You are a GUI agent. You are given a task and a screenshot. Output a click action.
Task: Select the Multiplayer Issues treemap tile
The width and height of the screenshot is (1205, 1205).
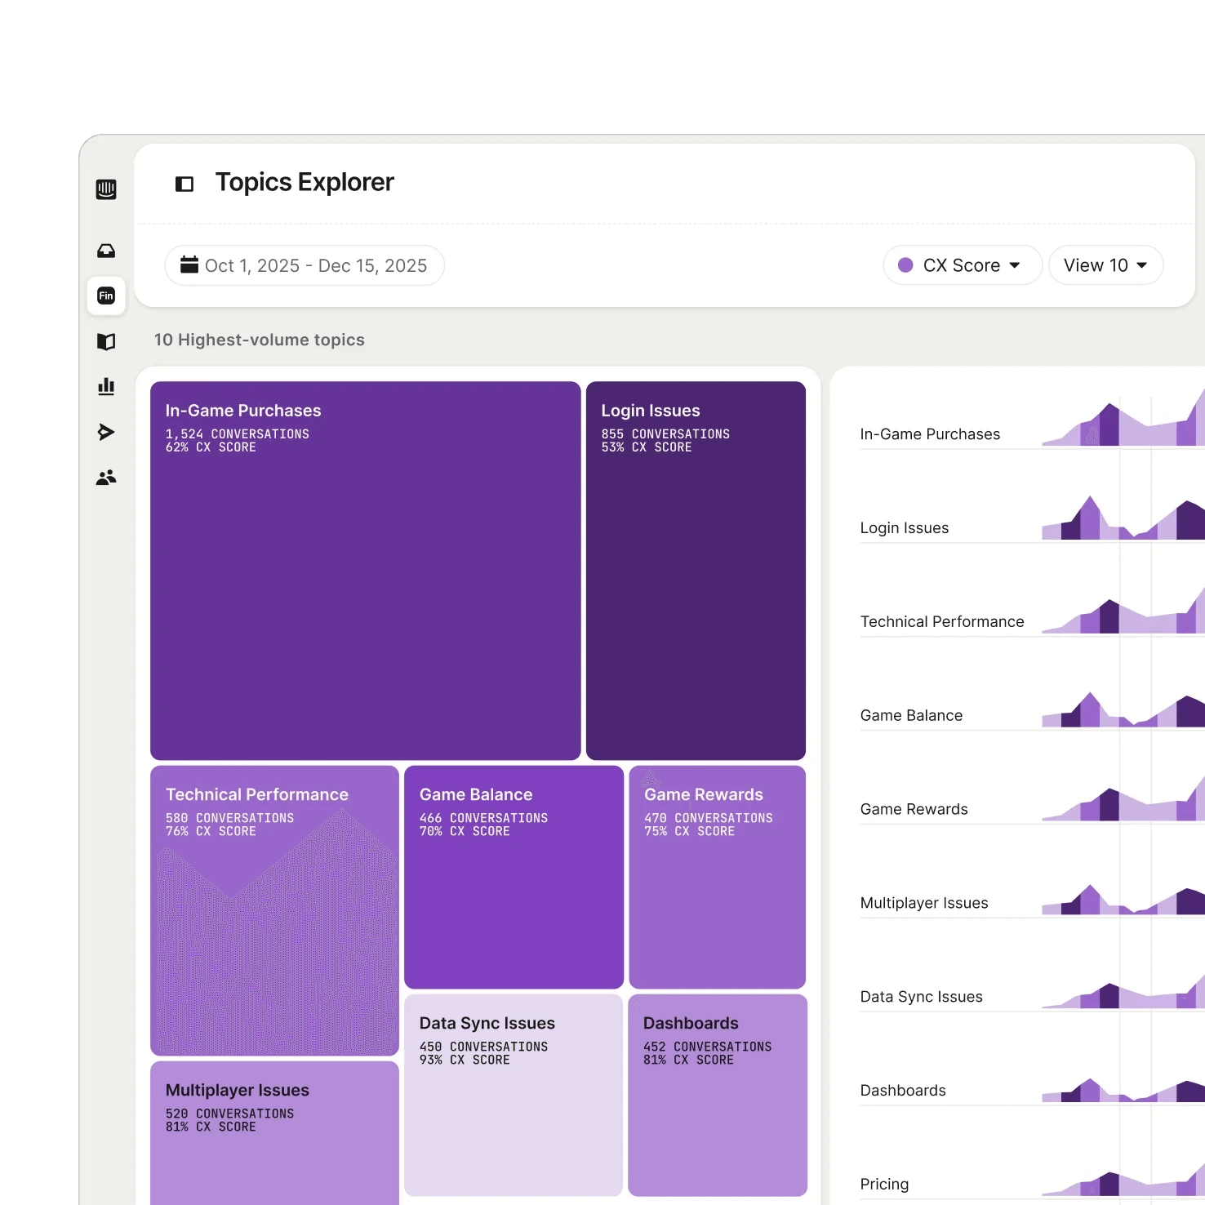pyautogui.click(x=275, y=1133)
